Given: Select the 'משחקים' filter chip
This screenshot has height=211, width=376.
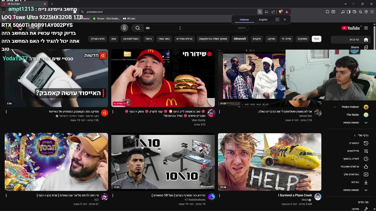Looking at the screenshot, I should [303, 39].
